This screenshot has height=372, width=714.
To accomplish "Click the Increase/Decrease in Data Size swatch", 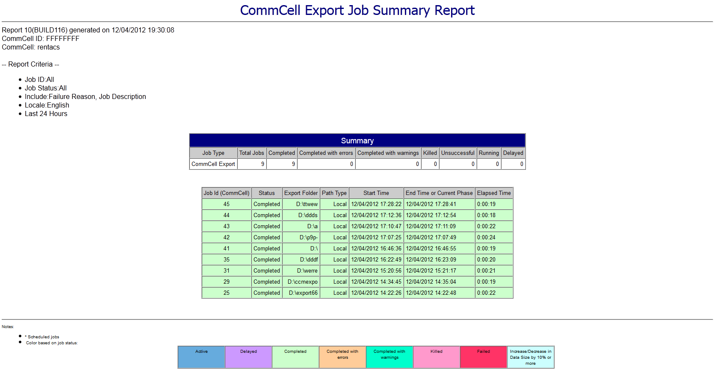I will 531,357.
